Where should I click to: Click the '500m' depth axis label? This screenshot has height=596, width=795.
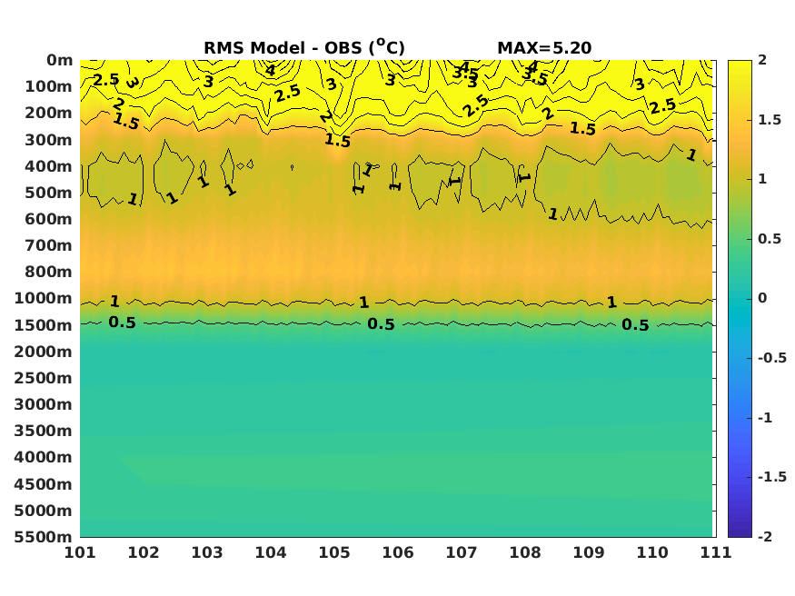click(x=49, y=194)
